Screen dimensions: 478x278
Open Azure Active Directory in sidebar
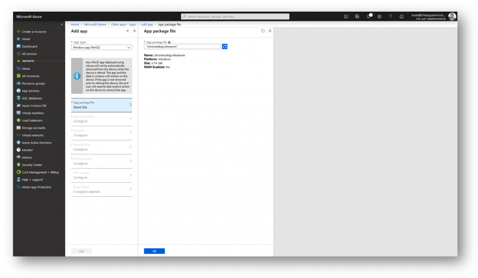pyautogui.click(x=34, y=143)
